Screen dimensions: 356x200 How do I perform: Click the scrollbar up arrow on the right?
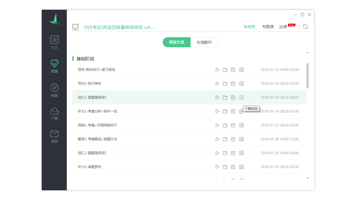(307, 52)
